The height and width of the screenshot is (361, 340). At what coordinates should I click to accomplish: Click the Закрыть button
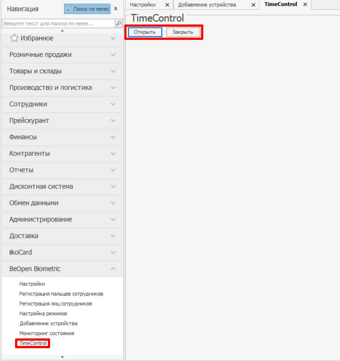point(183,32)
